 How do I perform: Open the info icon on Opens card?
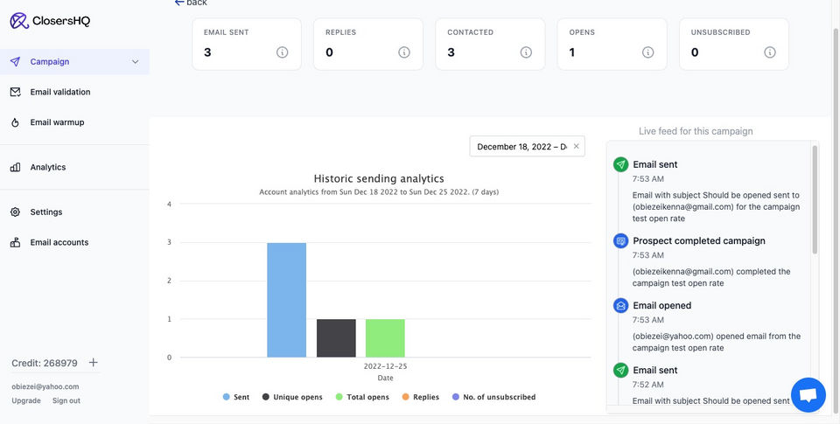tap(648, 52)
